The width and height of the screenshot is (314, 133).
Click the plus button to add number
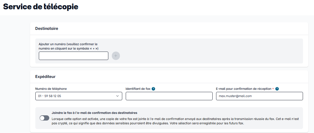point(116,56)
